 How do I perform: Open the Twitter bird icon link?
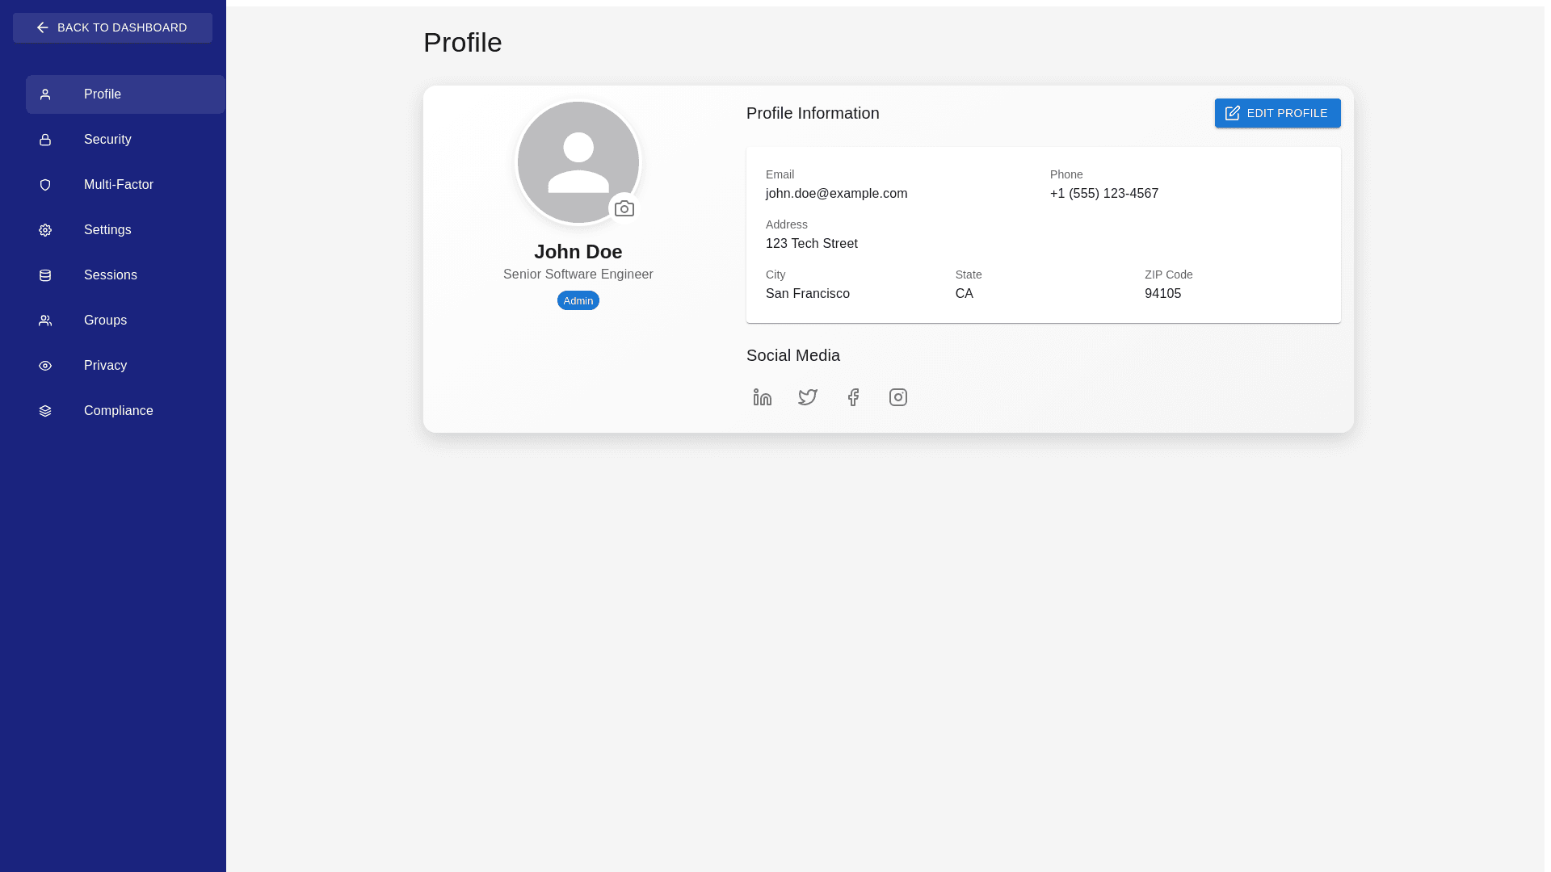tap(807, 397)
